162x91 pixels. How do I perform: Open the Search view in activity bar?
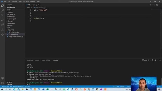click(x=2, y=10)
